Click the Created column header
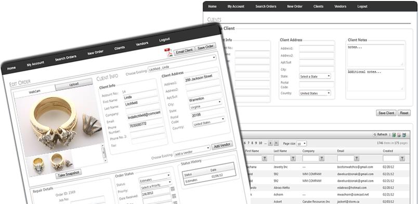Screen dimensions: 418x204 click(x=388, y=151)
